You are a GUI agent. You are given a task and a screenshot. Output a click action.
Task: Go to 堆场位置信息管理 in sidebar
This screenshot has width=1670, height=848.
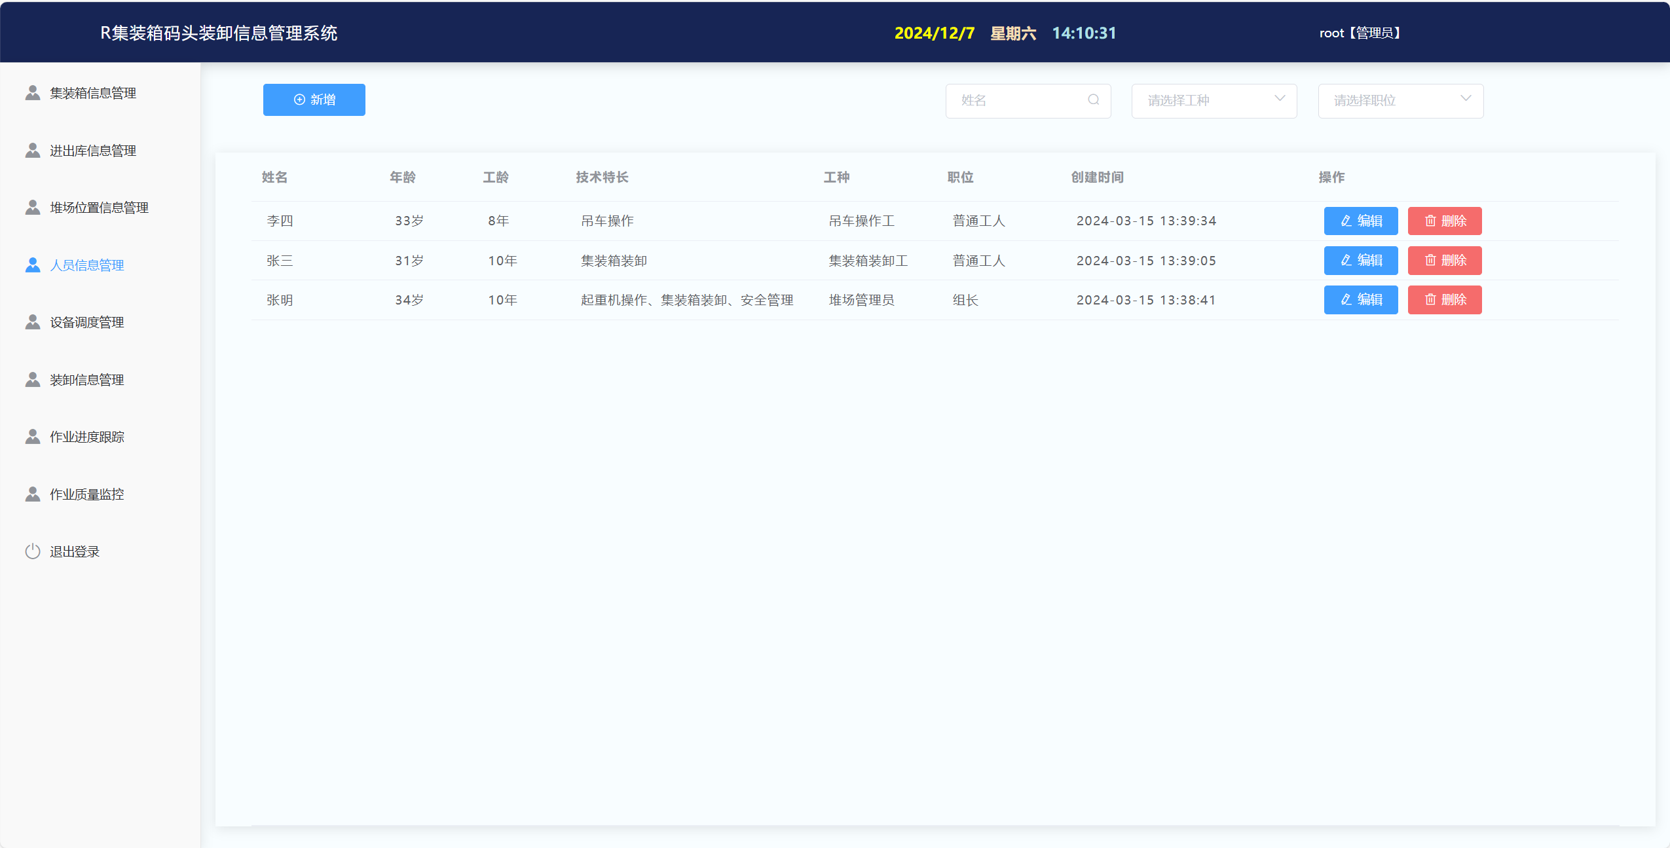[x=99, y=208]
